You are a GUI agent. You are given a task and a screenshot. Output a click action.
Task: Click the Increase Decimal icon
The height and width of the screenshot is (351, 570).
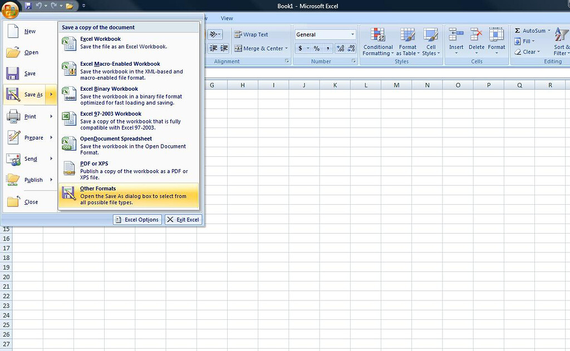(340, 48)
